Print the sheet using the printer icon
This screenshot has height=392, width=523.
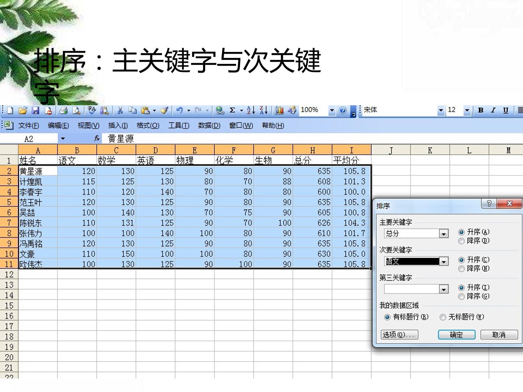coord(64,110)
